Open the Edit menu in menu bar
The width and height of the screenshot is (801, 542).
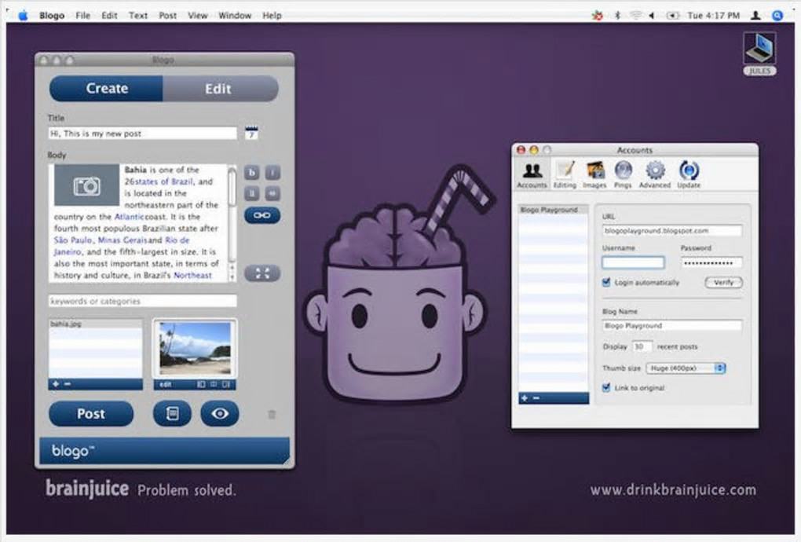coord(109,16)
